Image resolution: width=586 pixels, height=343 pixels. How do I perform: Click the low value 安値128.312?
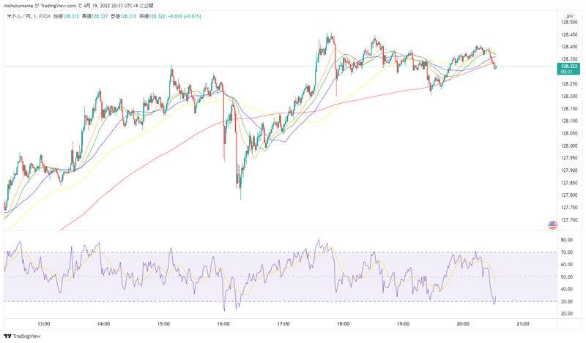coord(123,16)
